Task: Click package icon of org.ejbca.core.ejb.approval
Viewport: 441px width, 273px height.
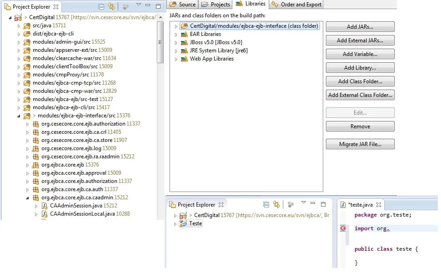Action: click(x=35, y=173)
